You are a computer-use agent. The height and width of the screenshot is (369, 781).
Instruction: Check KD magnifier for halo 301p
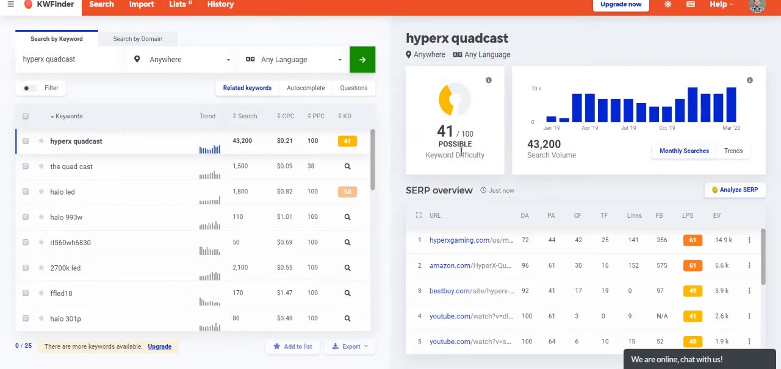(347, 318)
